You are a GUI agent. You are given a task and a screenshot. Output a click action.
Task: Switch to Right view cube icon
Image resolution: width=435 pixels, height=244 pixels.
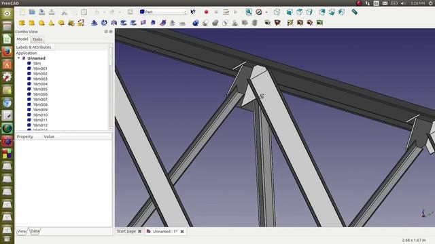pos(309,12)
